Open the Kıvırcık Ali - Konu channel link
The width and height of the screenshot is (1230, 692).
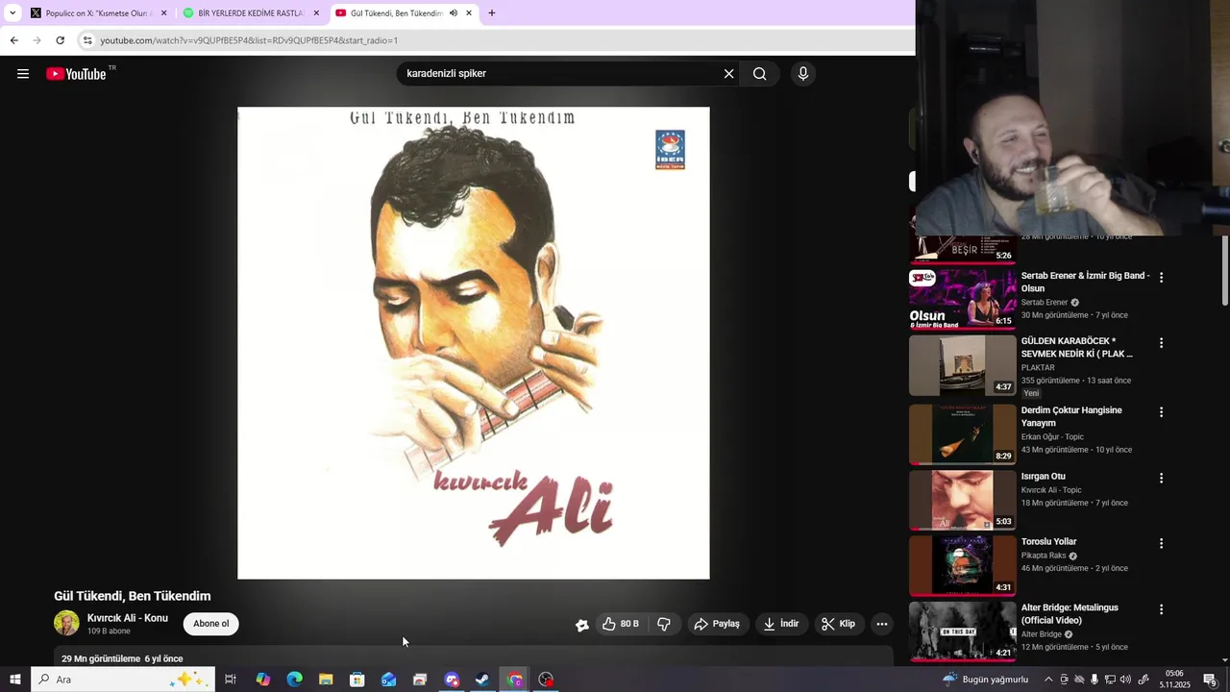(128, 618)
